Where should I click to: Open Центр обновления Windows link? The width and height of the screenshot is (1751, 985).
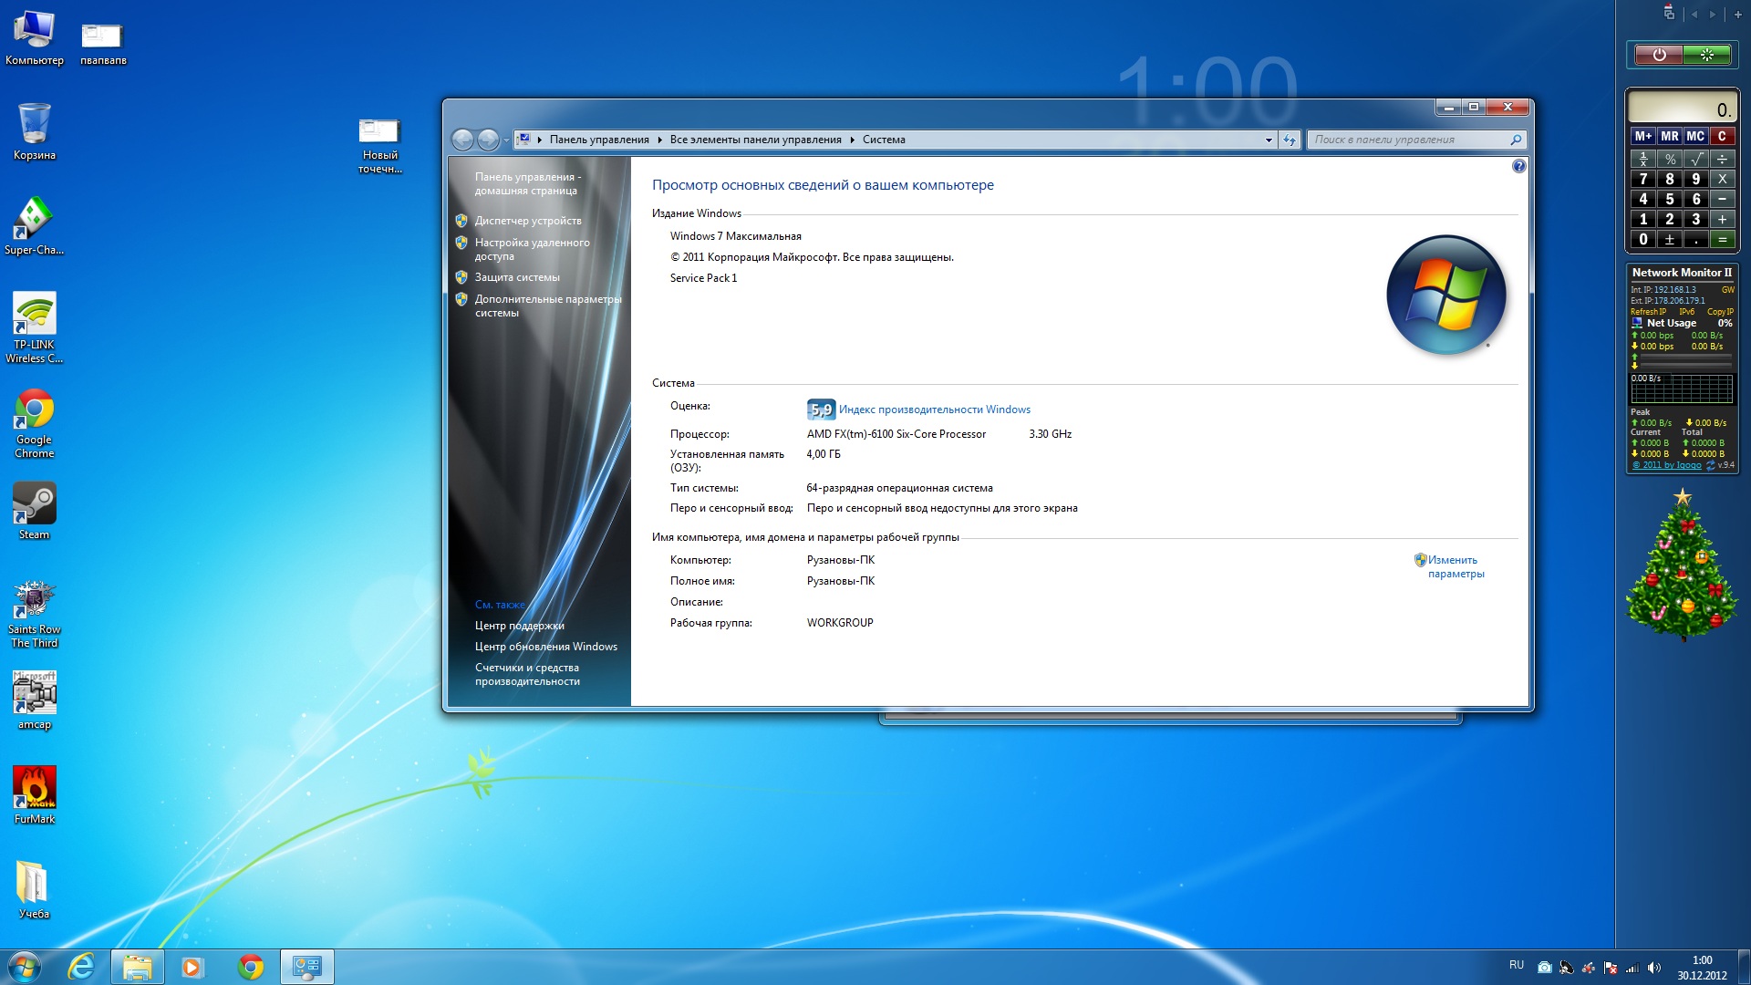click(545, 647)
